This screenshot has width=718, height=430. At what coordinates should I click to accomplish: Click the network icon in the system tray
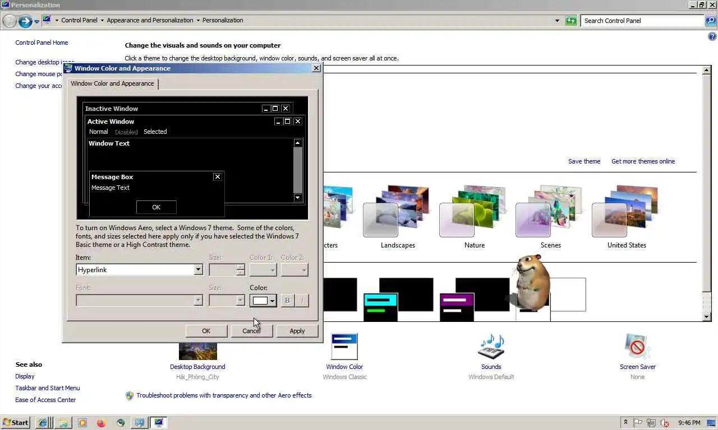[651, 423]
